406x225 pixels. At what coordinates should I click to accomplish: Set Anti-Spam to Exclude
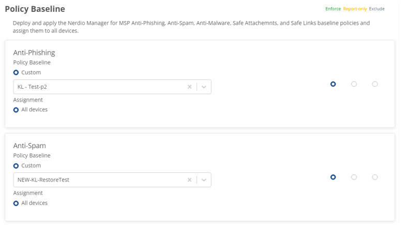(x=375, y=177)
